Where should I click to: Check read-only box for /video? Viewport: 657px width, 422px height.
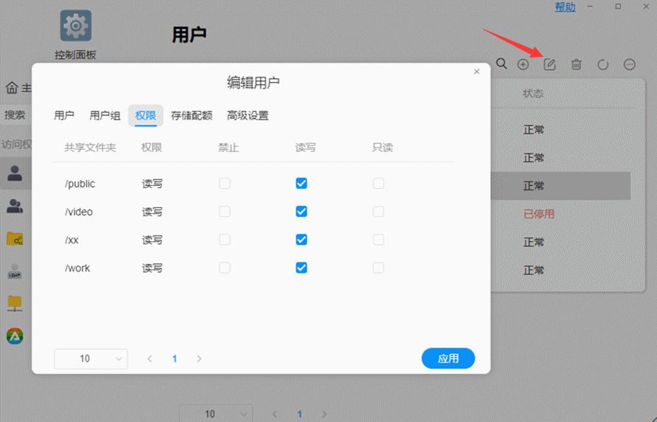(x=378, y=211)
